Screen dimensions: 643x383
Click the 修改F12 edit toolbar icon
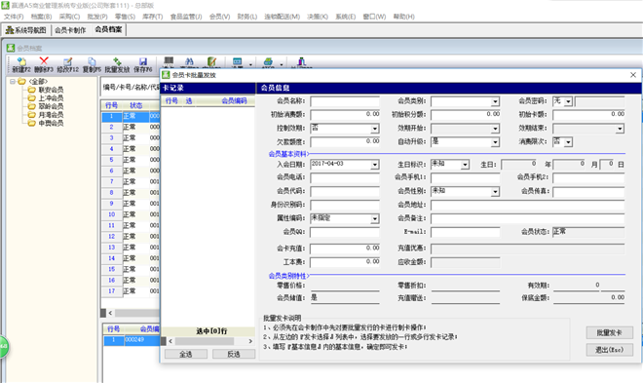point(67,61)
